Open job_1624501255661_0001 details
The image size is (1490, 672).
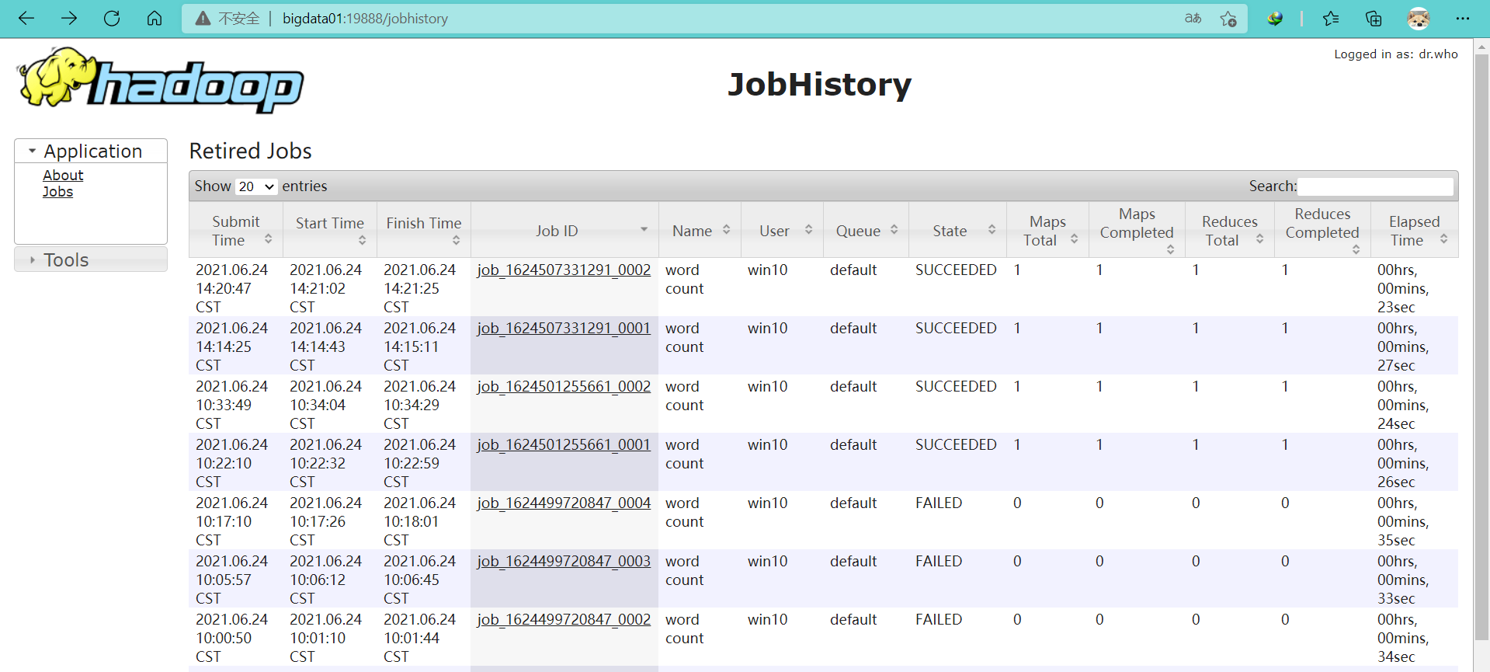(x=564, y=444)
